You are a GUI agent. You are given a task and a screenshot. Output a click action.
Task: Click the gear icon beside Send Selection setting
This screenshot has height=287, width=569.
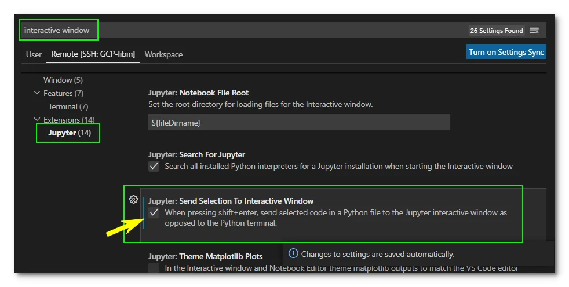coord(133,199)
